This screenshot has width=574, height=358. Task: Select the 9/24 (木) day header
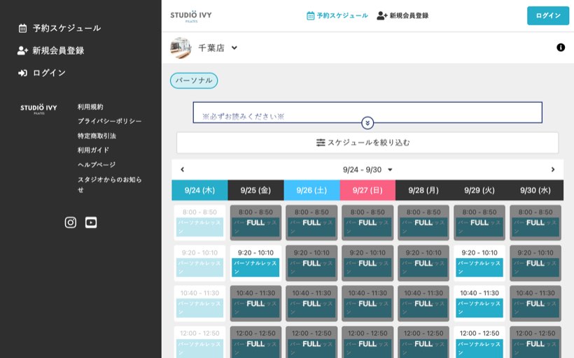pyautogui.click(x=199, y=190)
